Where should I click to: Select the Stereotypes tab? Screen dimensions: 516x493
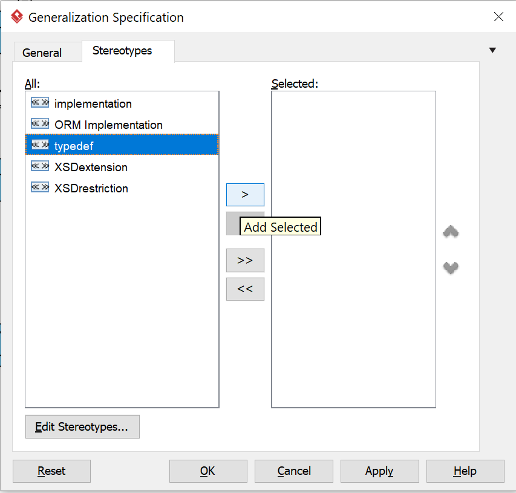tap(122, 51)
